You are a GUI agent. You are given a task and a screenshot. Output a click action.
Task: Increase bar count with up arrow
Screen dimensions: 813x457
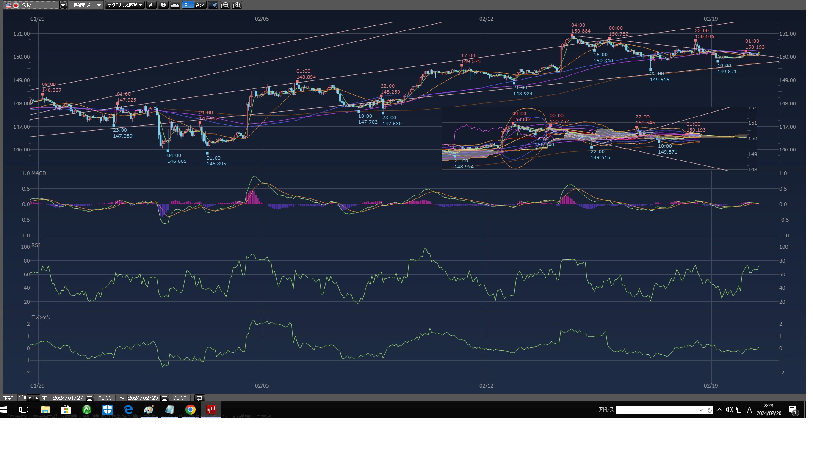tap(36, 398)
